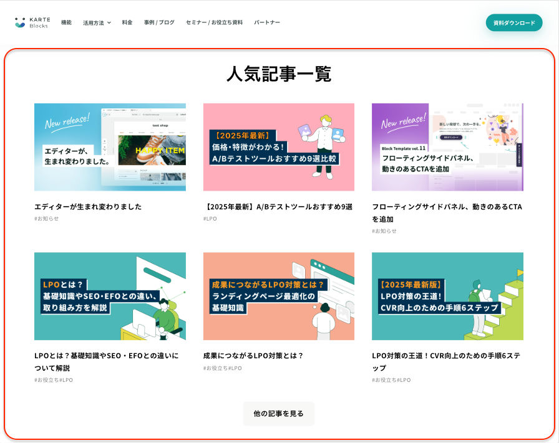Open the Block Template vol.11 purple thumbnail
The height and width of the screenshot is (443, 559).
[x=447, y=147]
